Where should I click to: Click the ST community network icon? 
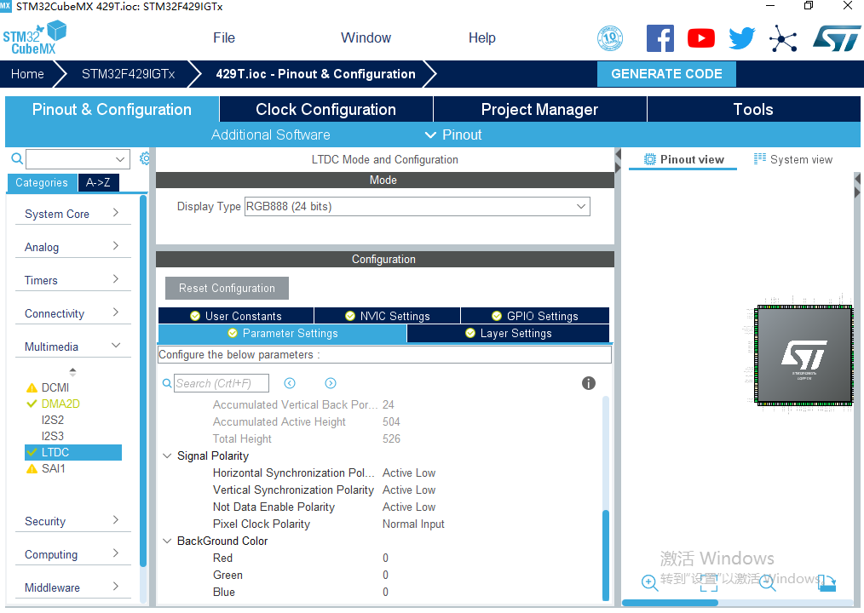[783, 38]
